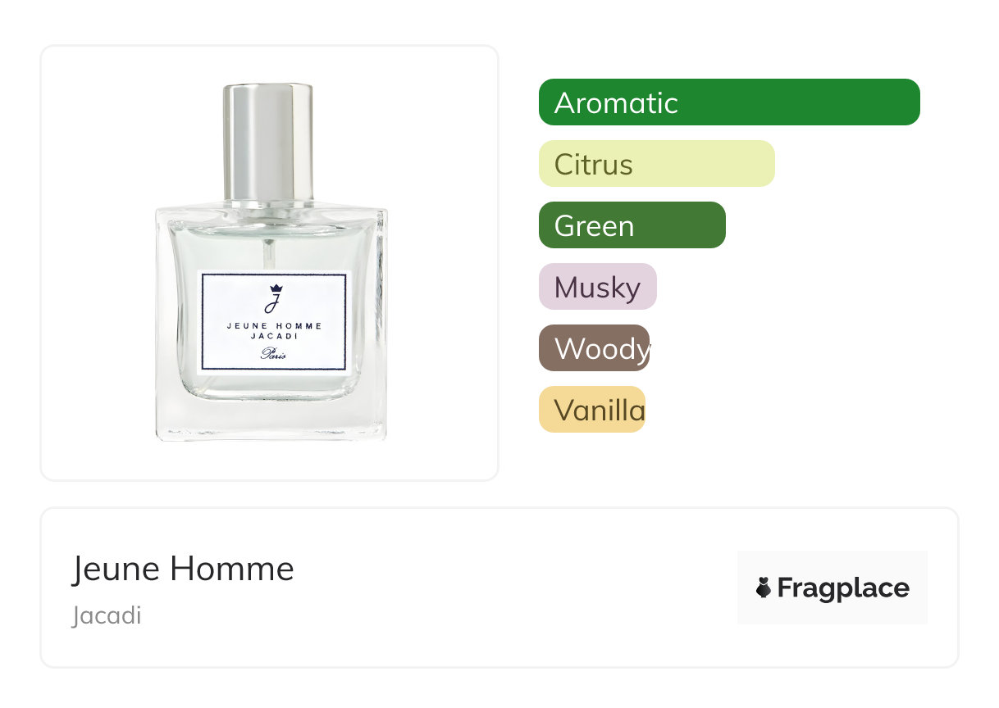Click the silver bottle cap
Screen dimensions: 999x708
[268, 143]
